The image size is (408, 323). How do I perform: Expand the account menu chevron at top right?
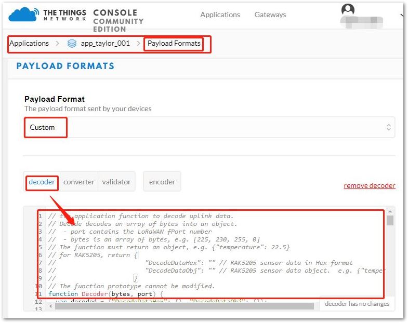(402, 15)
